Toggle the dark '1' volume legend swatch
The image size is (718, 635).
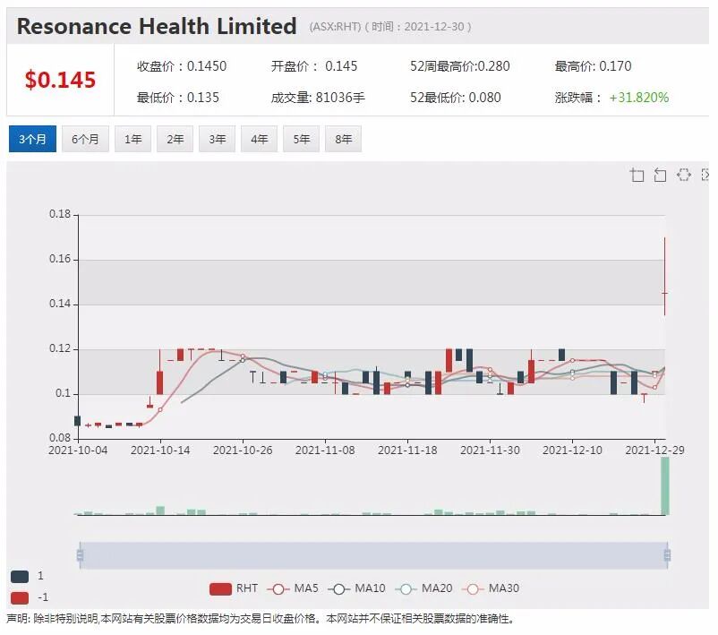pyautogui.click(x=20, y=577)
